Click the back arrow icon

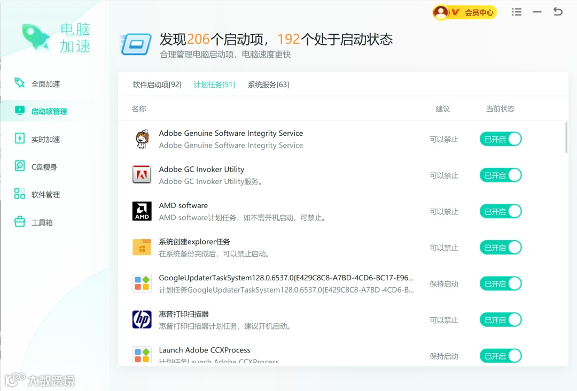pos(558,12)
